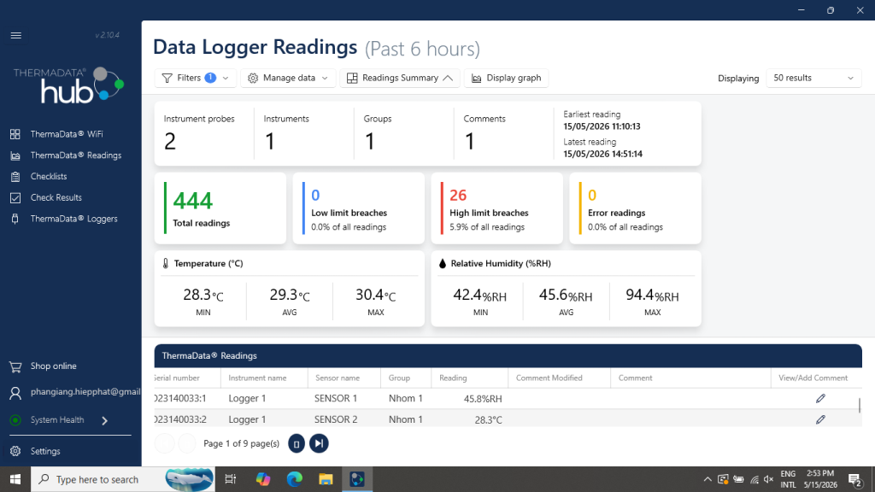875x492 pixels.
Task: Click the Windows Start button
Action: coord(15,479)
